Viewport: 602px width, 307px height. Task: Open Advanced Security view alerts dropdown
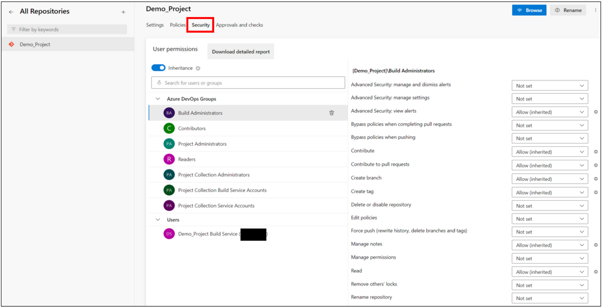[550, 112]
